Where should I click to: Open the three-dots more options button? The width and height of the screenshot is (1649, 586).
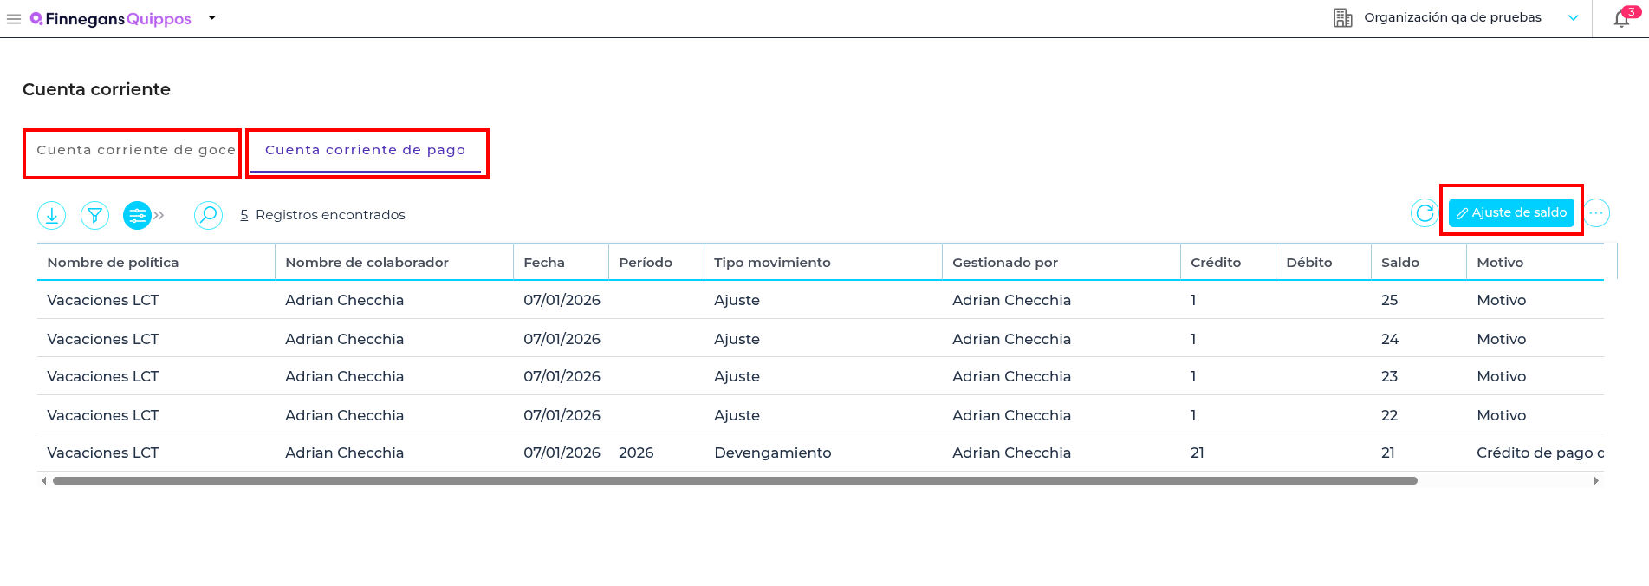click(1596, 212)
